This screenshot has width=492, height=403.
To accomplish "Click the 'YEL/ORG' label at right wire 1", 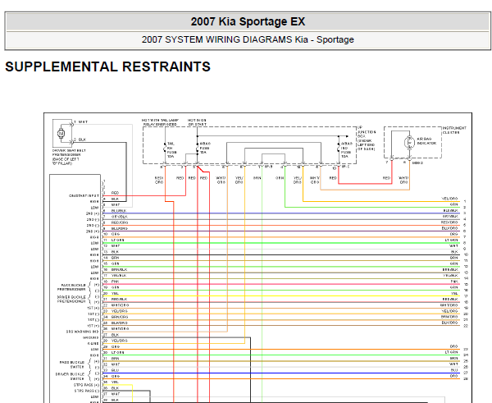I will pos(449,199).
